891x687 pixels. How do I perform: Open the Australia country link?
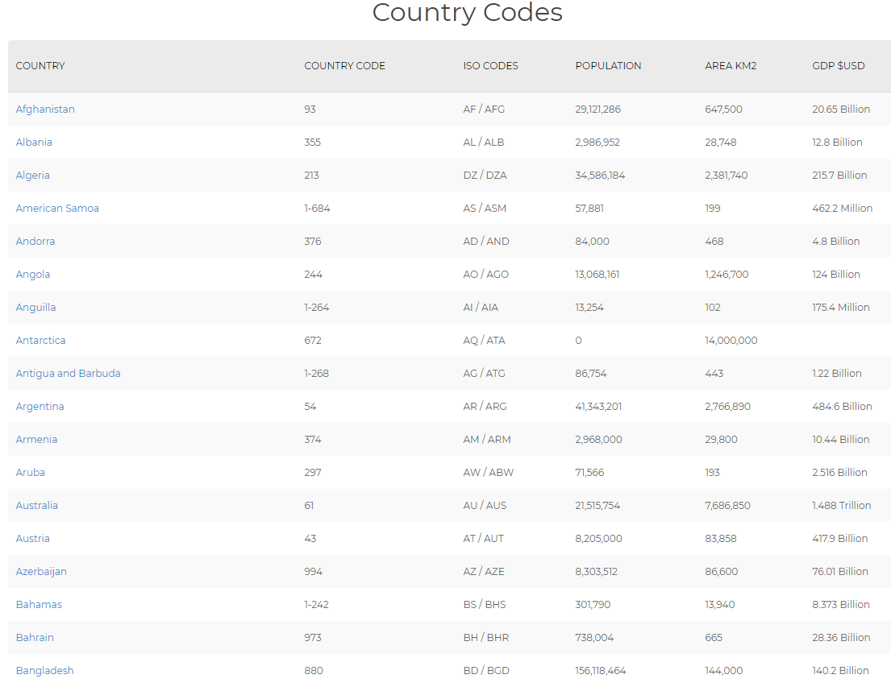coord(37,505)
